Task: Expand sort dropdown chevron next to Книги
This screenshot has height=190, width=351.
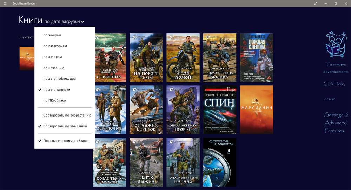Action: click(82, 22)
